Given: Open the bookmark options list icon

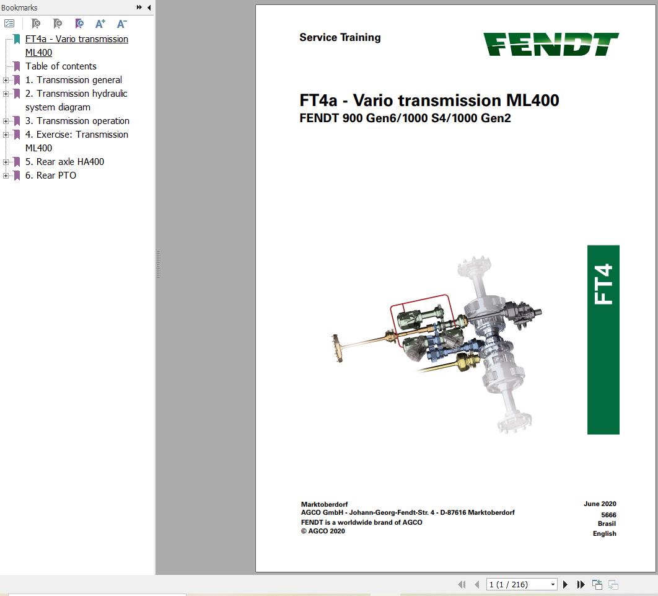Looking at the screenshot, I should [9, 24].
